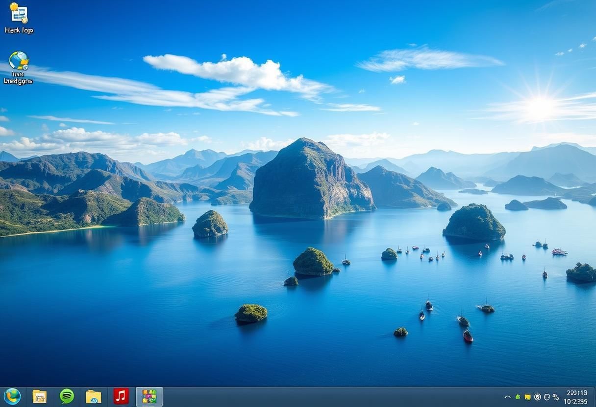Open the plain yellow folder taskbar icon
Screen dimensions: 596x407
click(94, 397)
